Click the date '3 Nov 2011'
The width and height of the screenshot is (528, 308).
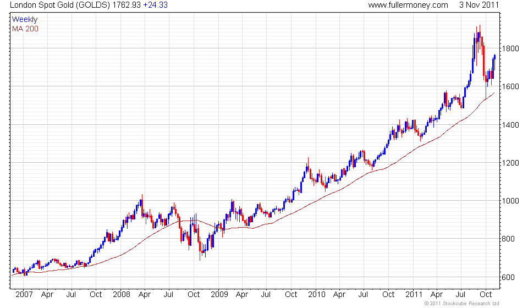coord(479,5)
